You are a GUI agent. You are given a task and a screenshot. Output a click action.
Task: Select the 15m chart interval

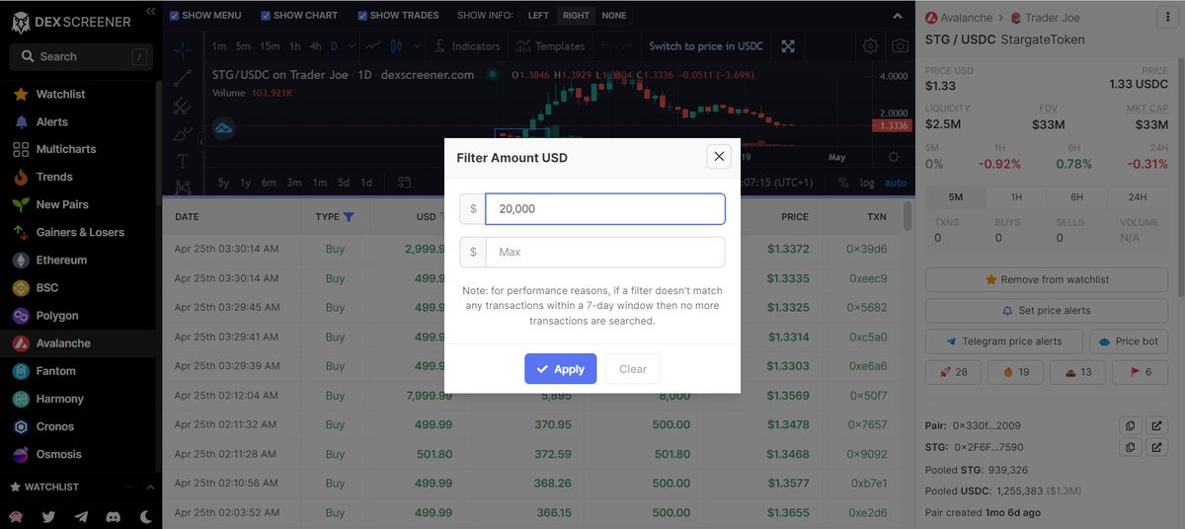(x=270, y=45)
